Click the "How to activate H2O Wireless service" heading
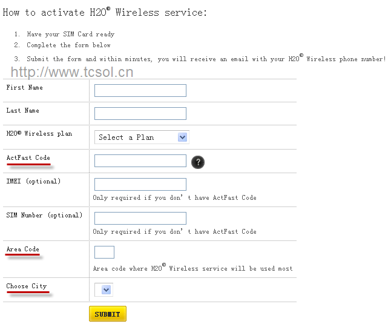The image size is (388, 327). [x=105, y=12]
